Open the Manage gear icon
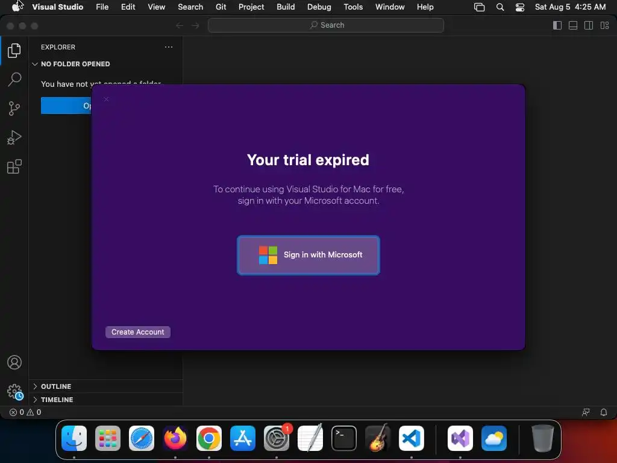 point(14,392)
